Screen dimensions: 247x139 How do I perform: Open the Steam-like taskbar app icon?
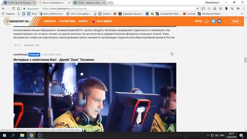tap(40, 136)
